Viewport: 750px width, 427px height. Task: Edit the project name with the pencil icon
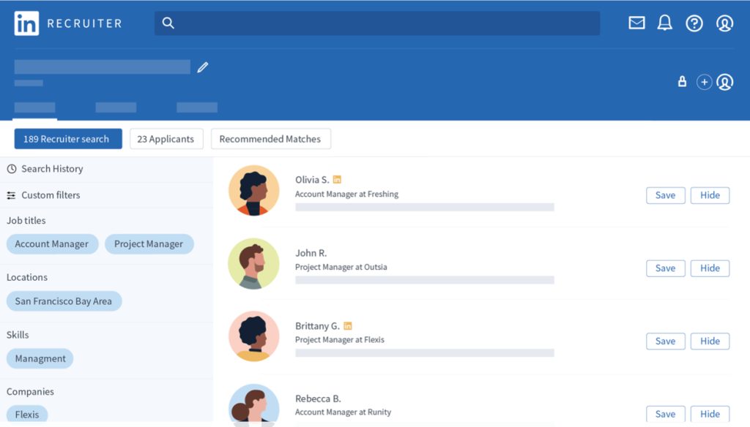(x=203, y=67)
